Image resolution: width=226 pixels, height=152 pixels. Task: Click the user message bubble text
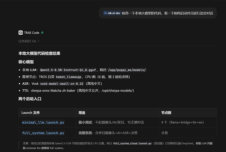point(167,13)
